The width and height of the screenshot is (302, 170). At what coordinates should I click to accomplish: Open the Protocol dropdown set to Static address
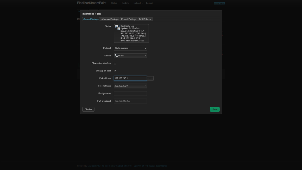[130, 48]
